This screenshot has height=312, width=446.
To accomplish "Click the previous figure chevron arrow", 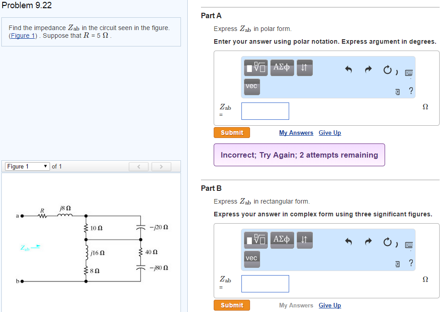I will [x=139, y=167].
